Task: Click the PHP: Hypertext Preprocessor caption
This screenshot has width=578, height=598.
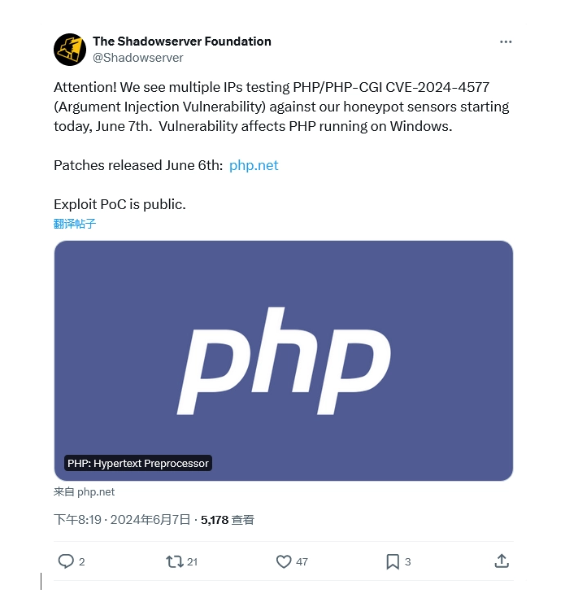Action: (138, 463)
